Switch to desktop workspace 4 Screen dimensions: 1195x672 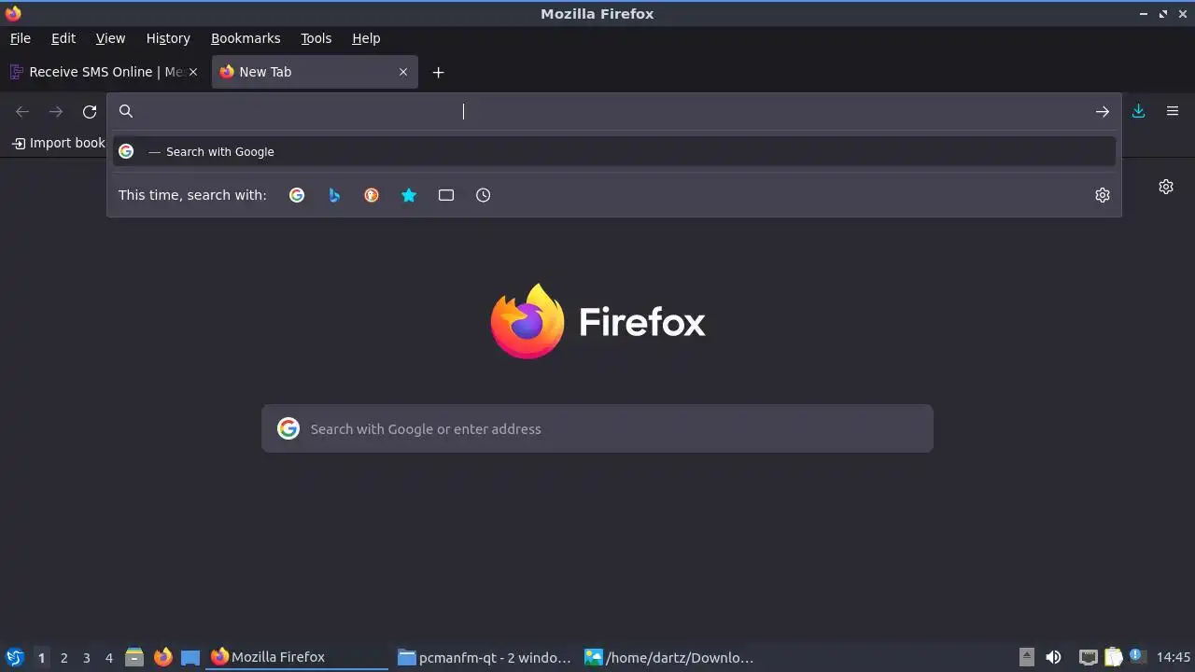109,657
